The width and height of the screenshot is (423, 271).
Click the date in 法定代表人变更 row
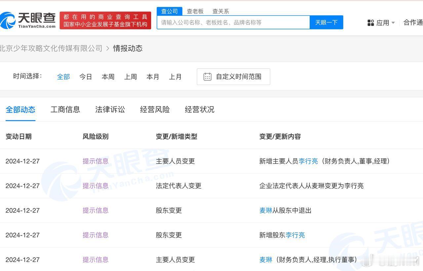click(22, 186)
